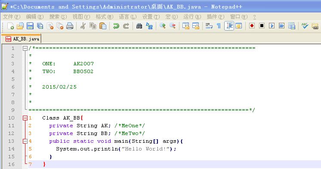Viewport: 321px width, 169px height.
Task: Create a new file with New icon
Action: 10,26
